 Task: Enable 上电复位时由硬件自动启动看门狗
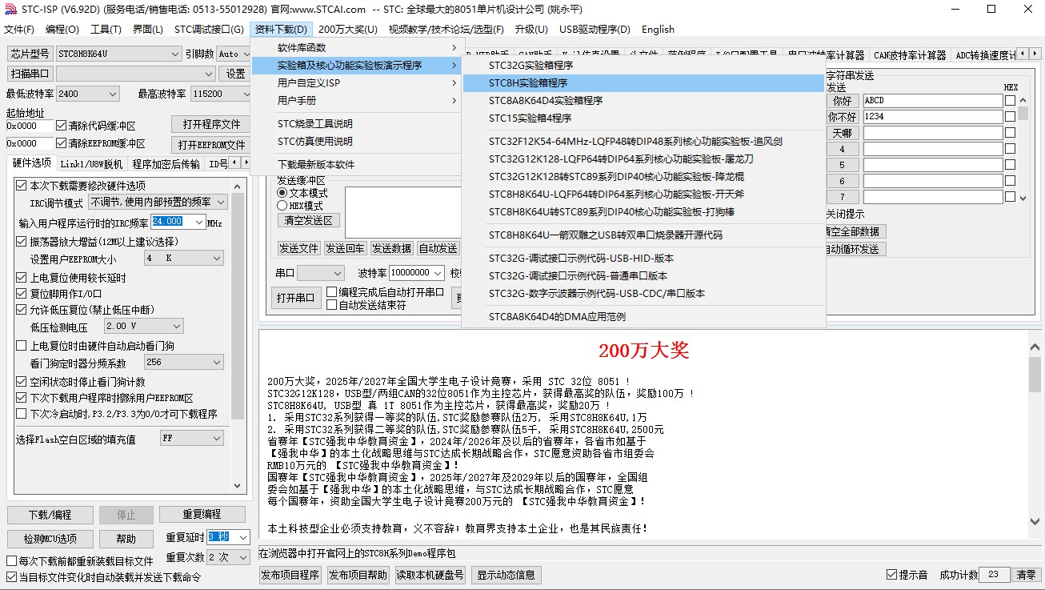coord(22,346)
